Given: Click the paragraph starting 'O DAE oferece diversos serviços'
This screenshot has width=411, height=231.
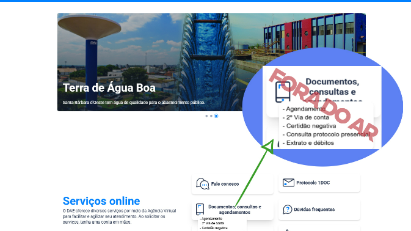Looking at the screenshot, I should [120, 216].
